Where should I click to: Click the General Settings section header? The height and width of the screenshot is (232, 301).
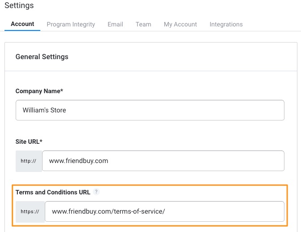pos(42,57)
